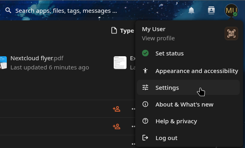The image size is (245, 148).
Task: Click the Help question mark icon
Action: click(145, 121)
